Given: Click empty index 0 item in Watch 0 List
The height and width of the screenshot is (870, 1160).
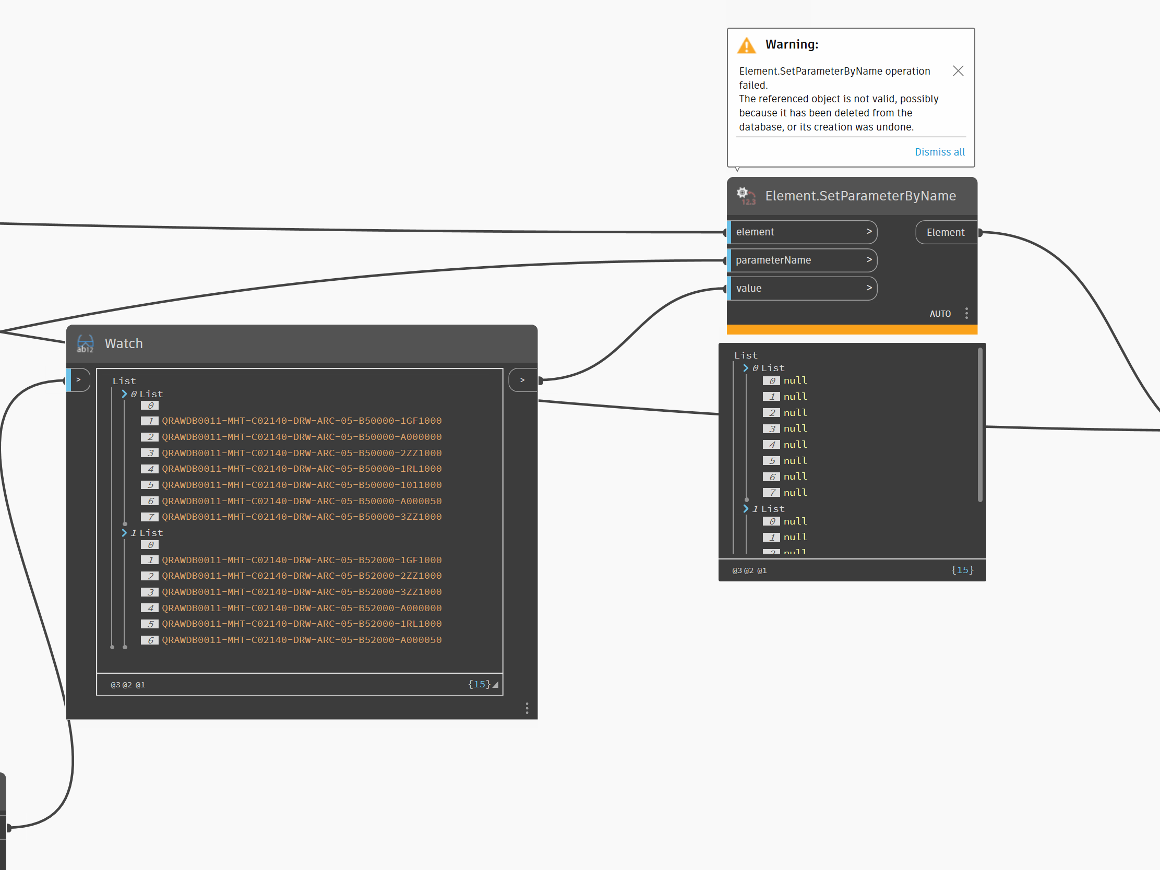Looking at the screenshot, I should click(149, 406).
